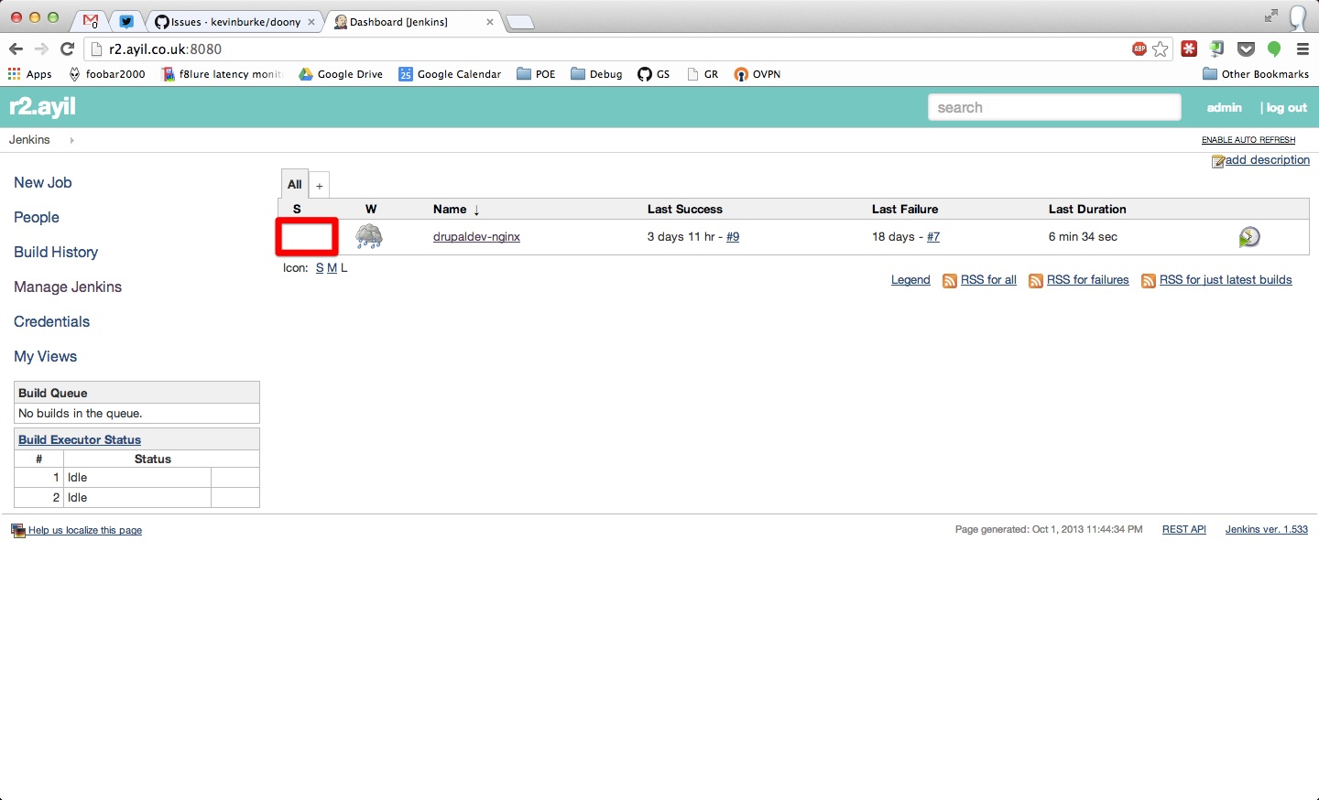Open the Google Drive bookmark

(341, 74)
